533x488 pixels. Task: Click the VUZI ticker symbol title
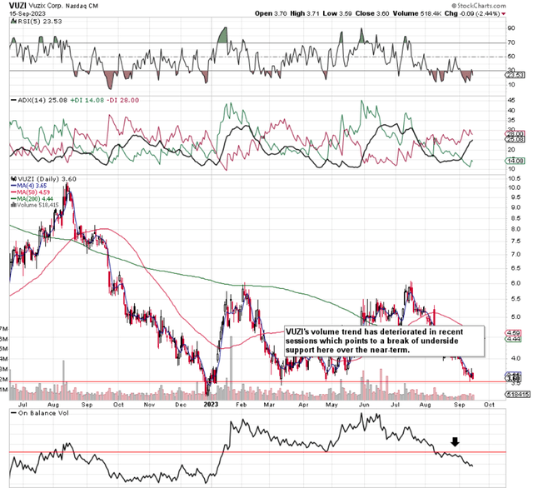pos(16,6)
